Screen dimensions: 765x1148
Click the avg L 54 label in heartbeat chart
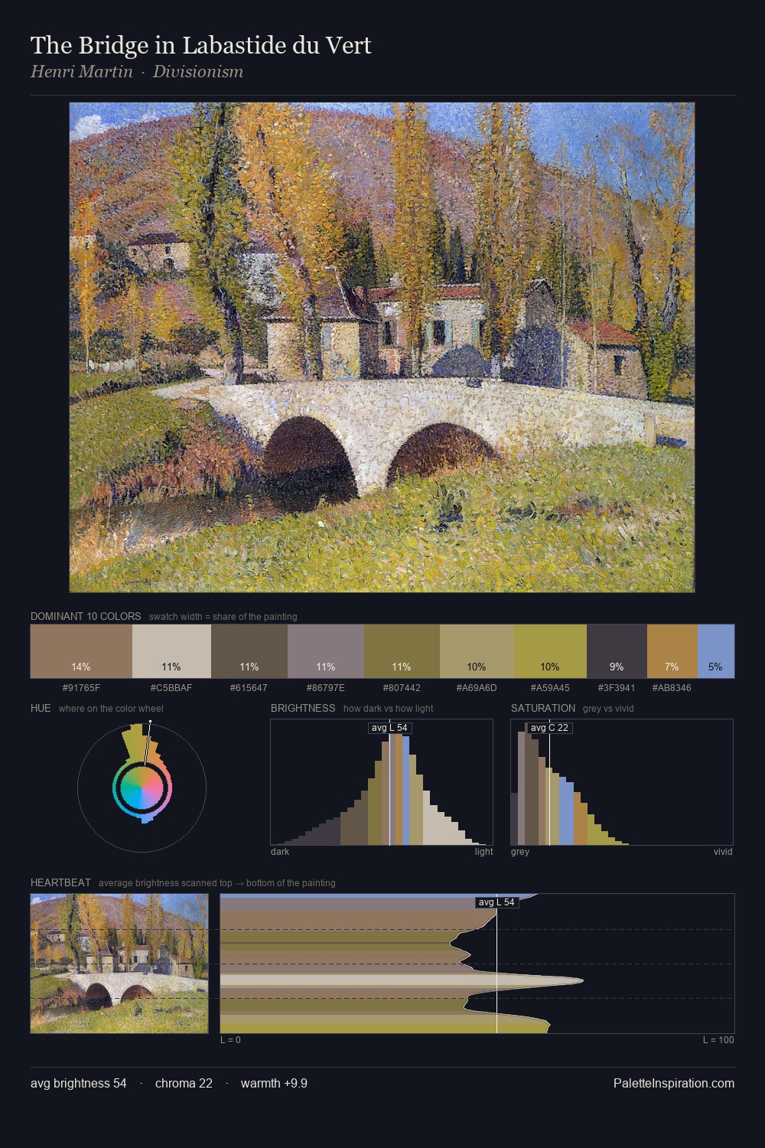tap(496, 902)
